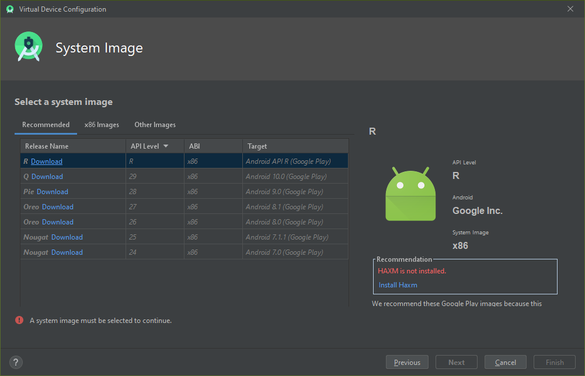585x376 pixels.
Task: Sort by API Level descending arrow
Action: click(166, 146)
